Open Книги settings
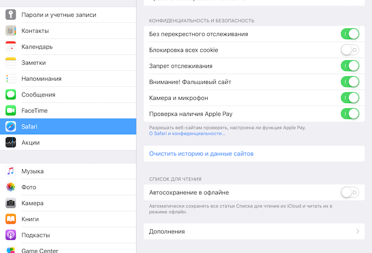Viewport: 372px width, 253px height. [x=68, y=219]
